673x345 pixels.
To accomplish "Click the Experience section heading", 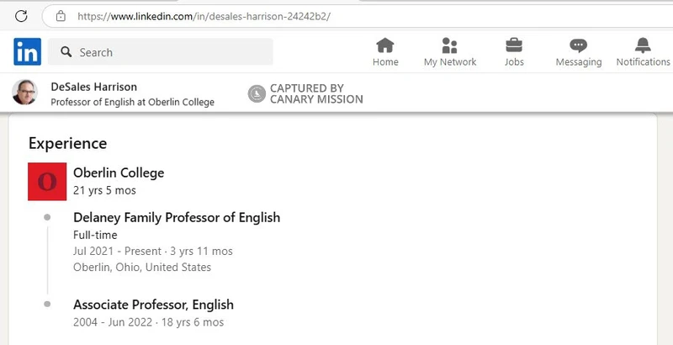I will [68, 143].
